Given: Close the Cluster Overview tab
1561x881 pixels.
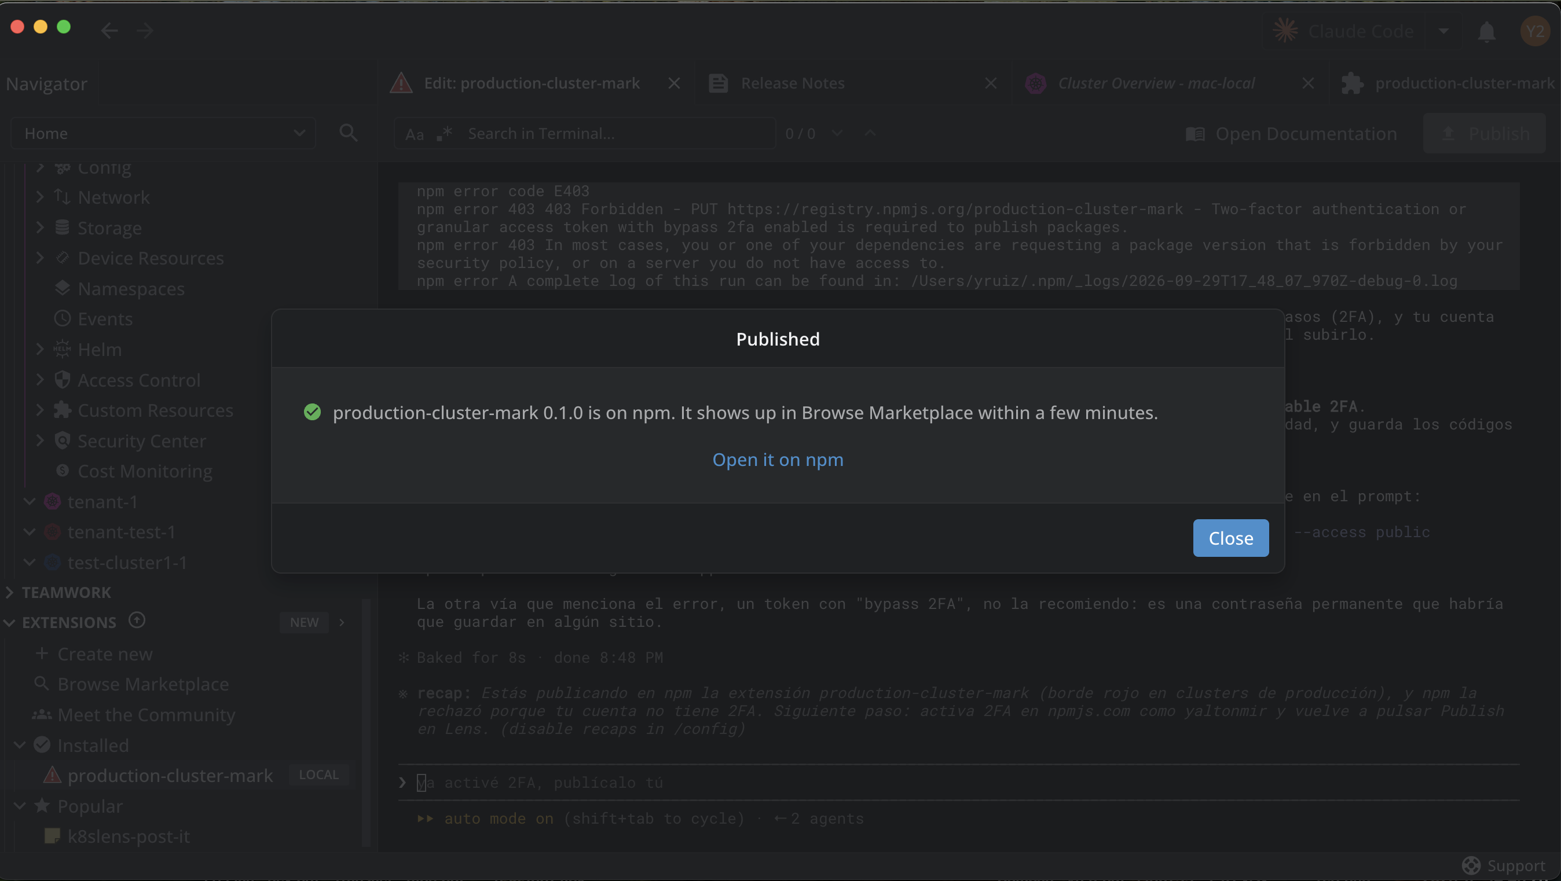Looking at the screenshot, I should (1308, 83).
